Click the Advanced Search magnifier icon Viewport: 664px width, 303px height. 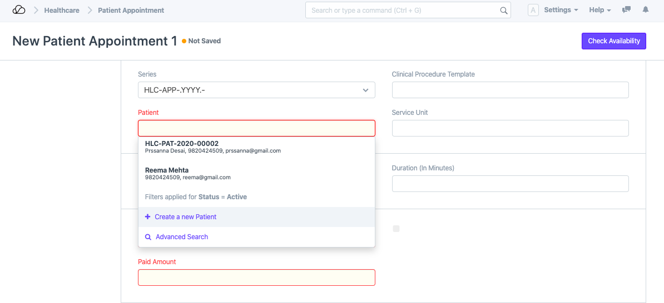point(148,237)
